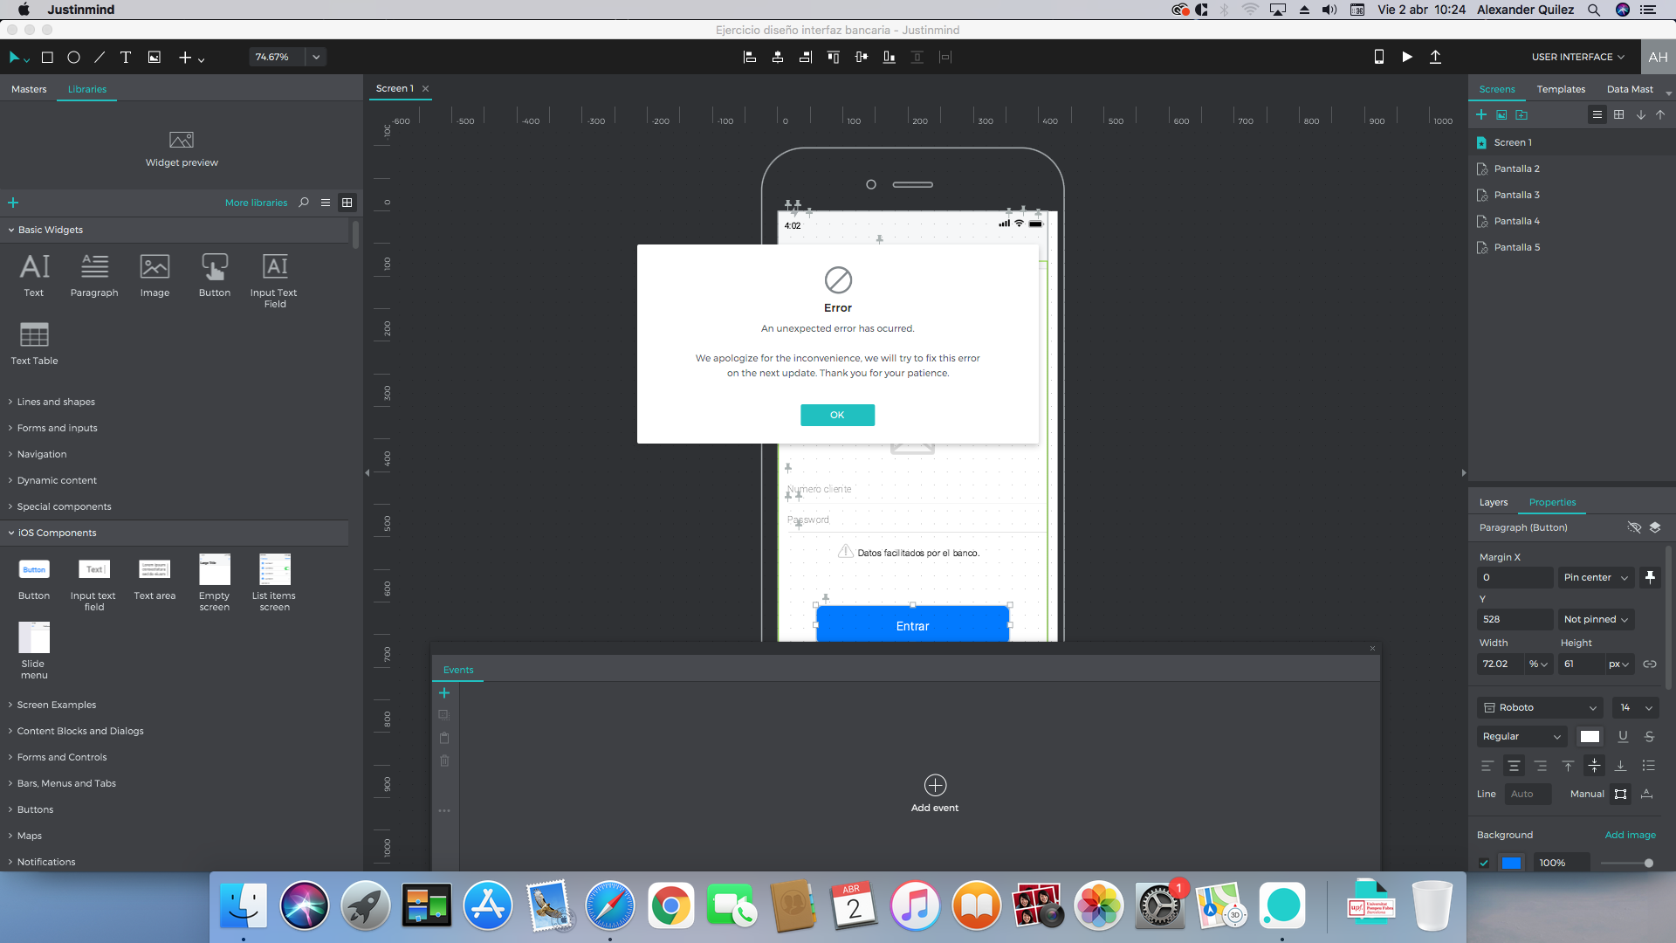Open the text color white swatch
Image resolution: width=1676 pixels, height=943 pixels.
pos(1590,736)
